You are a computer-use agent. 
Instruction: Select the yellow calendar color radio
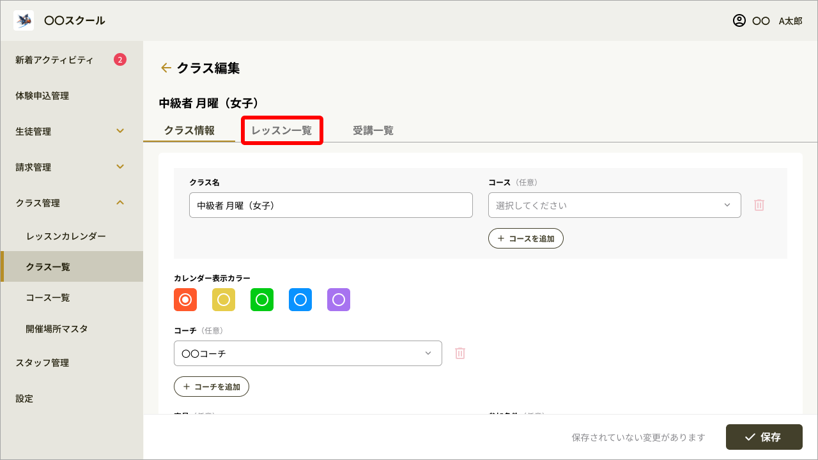(x=224, y=300)
